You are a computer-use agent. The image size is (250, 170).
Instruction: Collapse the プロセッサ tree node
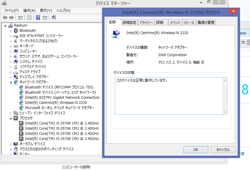[x=11, y=118]
